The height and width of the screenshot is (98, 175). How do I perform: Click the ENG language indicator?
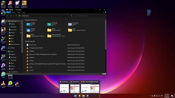pyautogui.click(x=162, y=96)
